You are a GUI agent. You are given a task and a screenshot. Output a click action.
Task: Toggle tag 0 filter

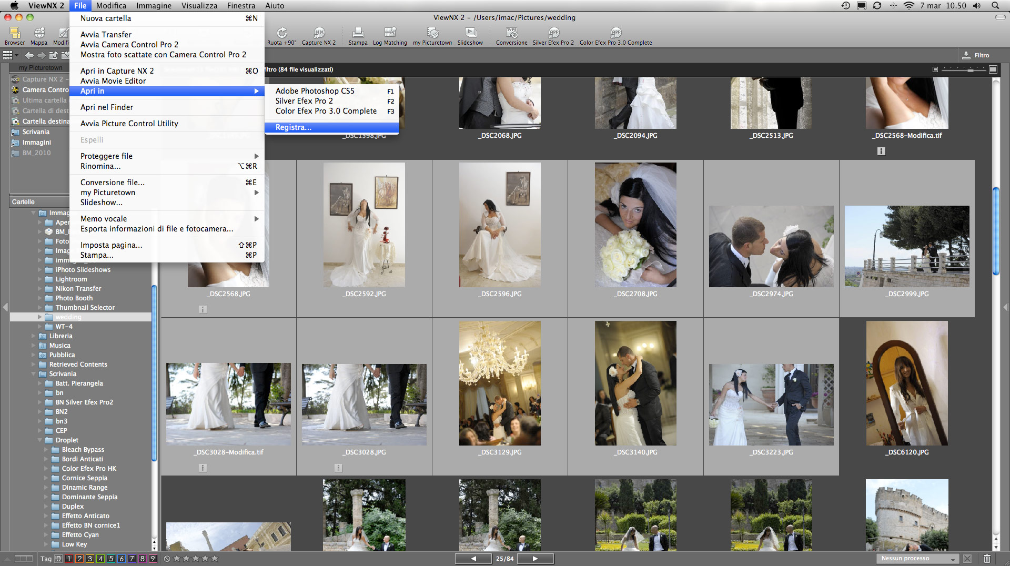click(58, 559)
